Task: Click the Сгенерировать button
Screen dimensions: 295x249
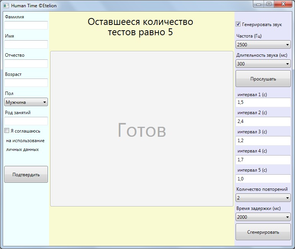Action: click(263, 232)
